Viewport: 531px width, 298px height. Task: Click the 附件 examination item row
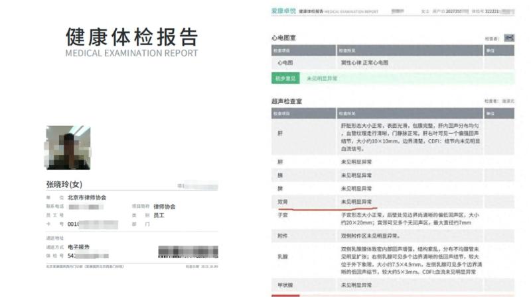282,234
